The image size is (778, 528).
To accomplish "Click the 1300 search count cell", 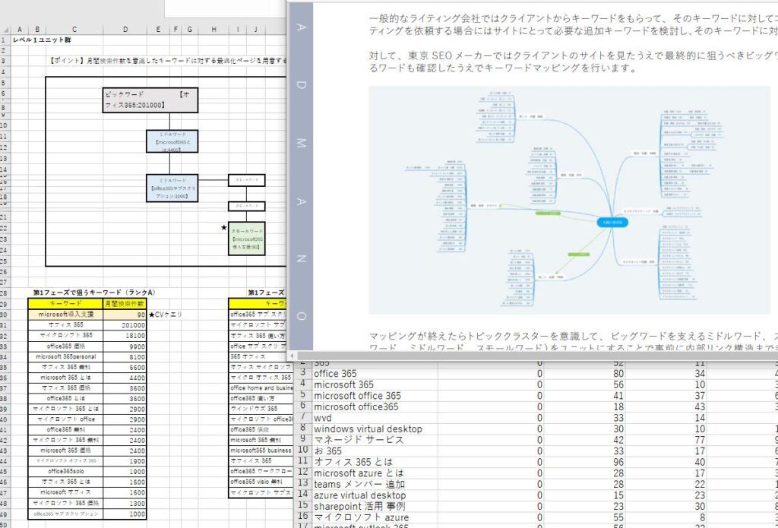I will [125, 503].
